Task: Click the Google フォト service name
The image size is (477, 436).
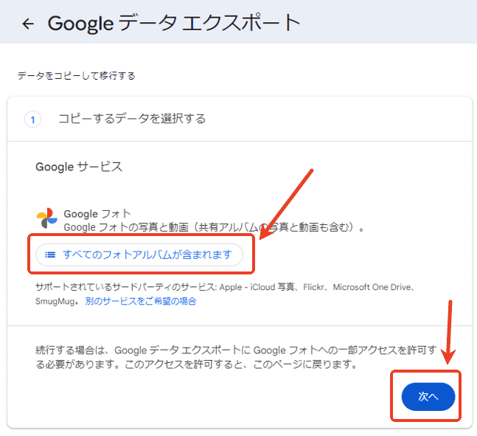Action: pos(97,214)
